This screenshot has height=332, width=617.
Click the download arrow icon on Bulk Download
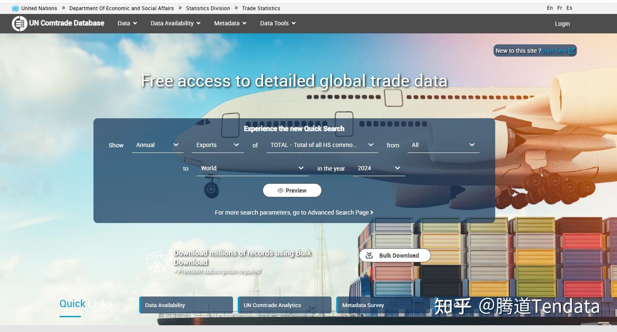[369, 255]
